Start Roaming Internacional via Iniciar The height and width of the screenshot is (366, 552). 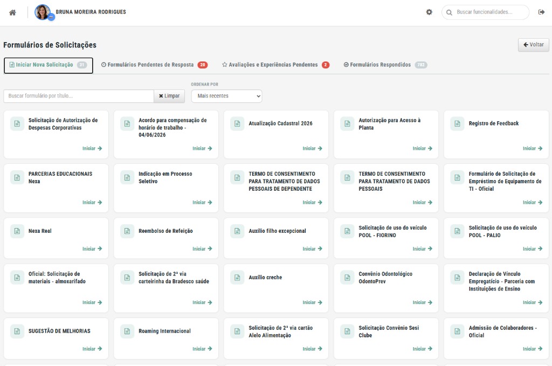tap(203, 349)
